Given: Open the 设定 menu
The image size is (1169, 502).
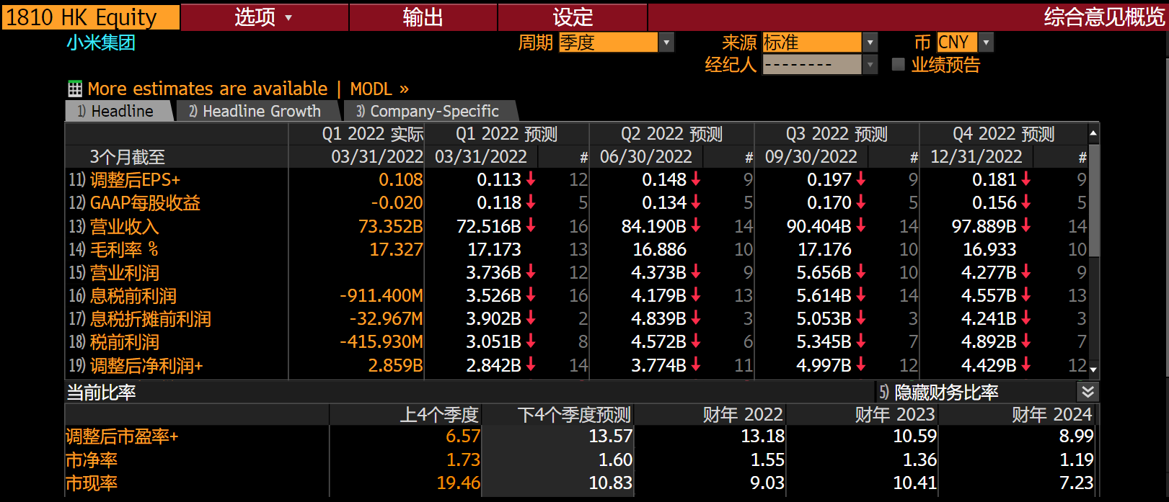Looking at the screenshot, I should pyautogui.click(x=573, y=17).
